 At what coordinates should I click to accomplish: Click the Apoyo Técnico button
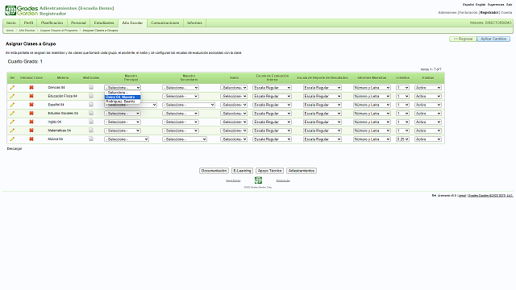[269, 171]
